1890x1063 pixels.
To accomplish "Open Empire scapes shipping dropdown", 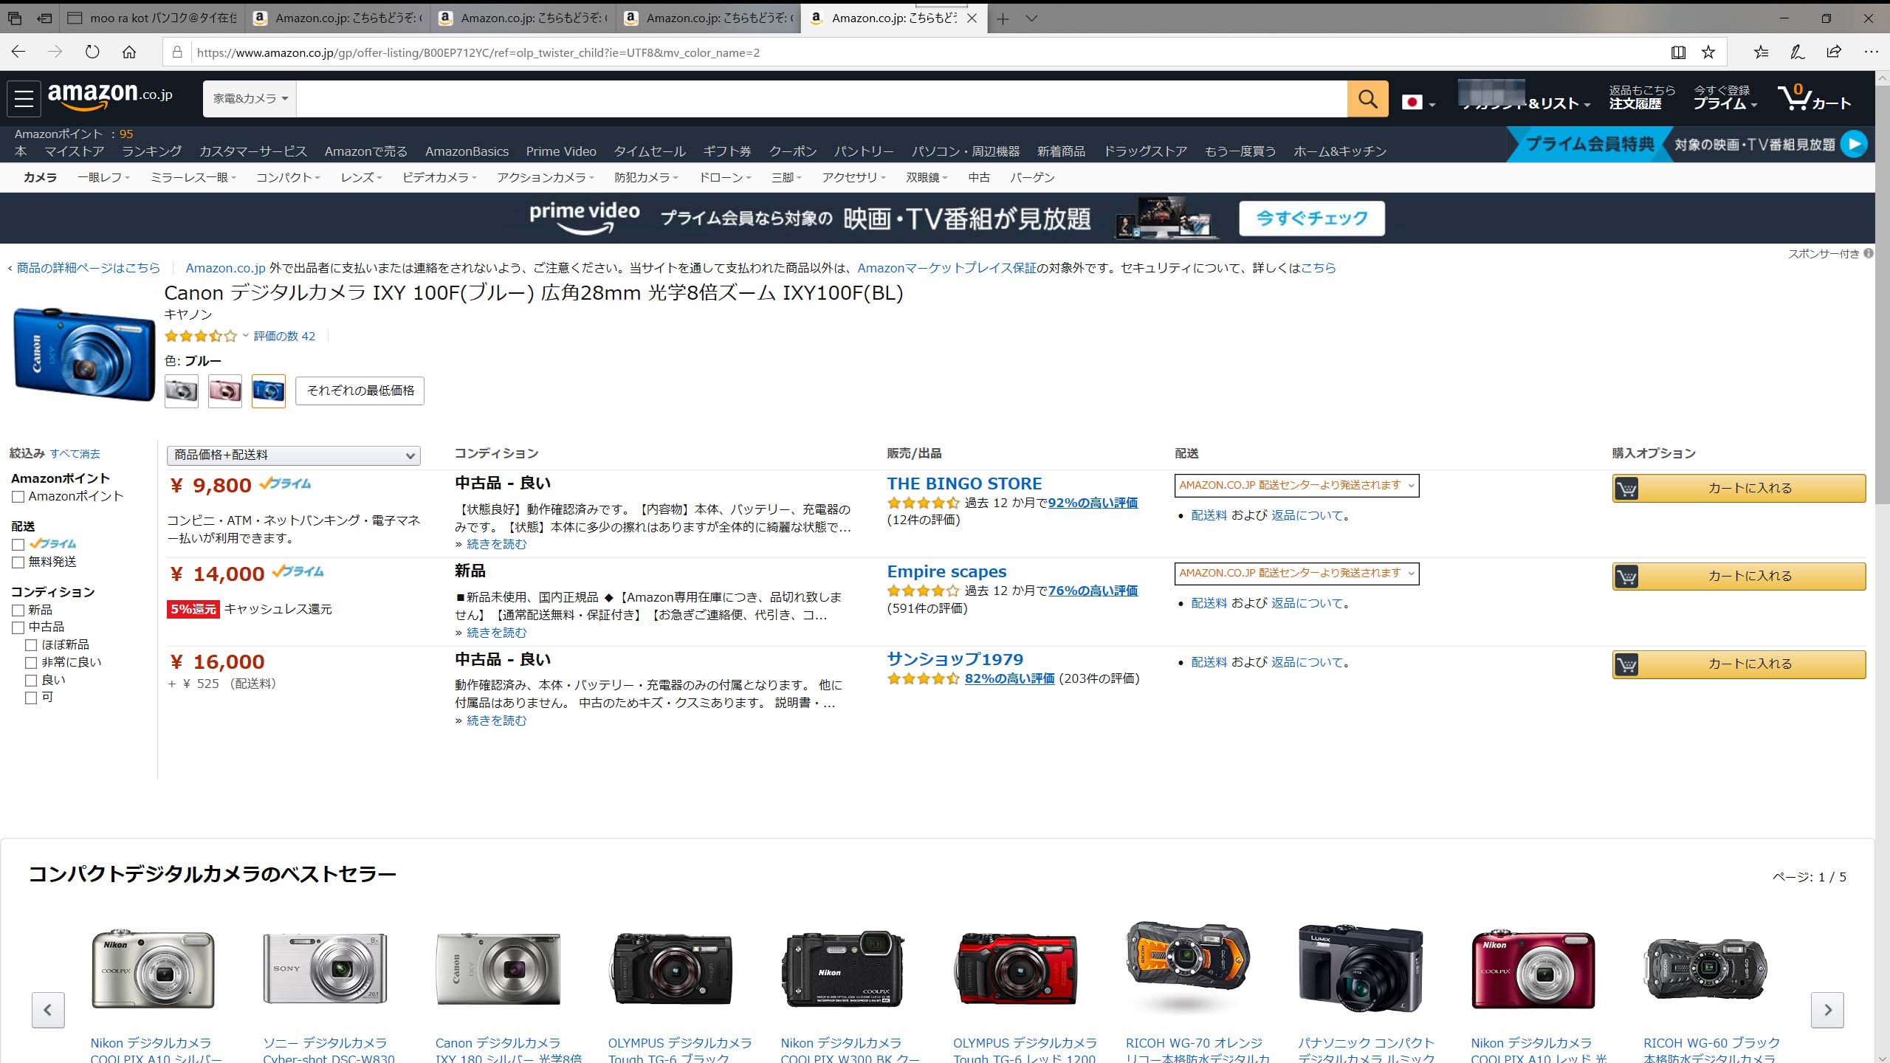I will pyautogui.click(x=1296, y=574).
